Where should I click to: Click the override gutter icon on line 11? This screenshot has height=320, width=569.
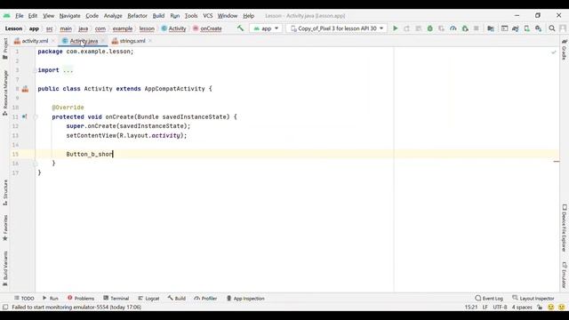point(24,116)
